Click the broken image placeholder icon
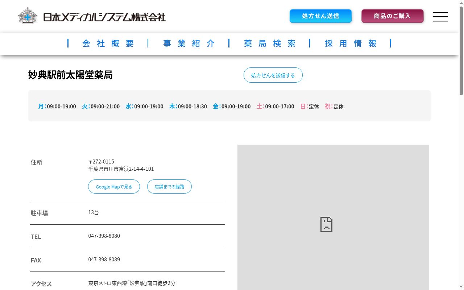Viewport: 464px width, 290px height. point(326,224)
